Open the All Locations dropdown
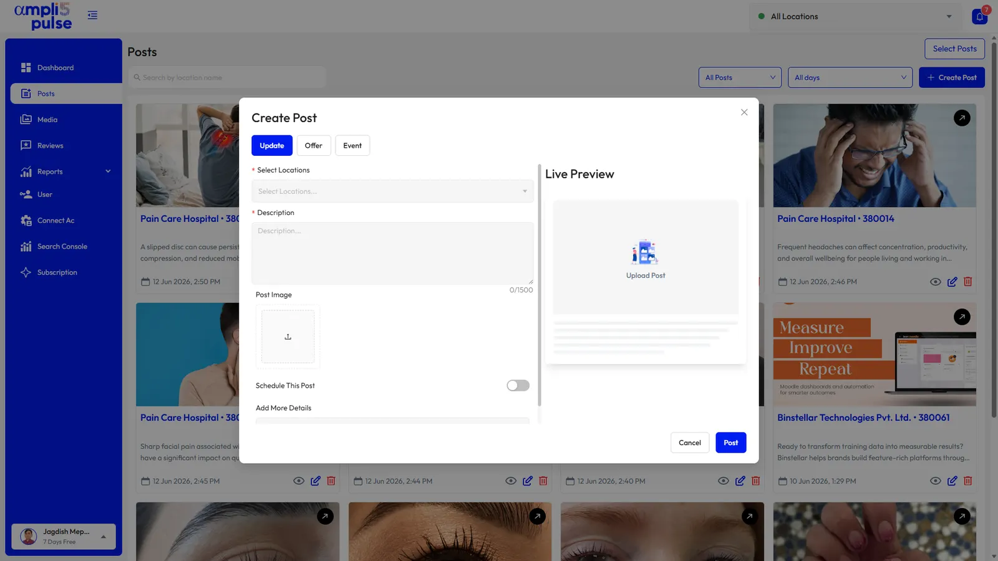The image size is (998, 561). pyautogui.click(x=855, y=17)
